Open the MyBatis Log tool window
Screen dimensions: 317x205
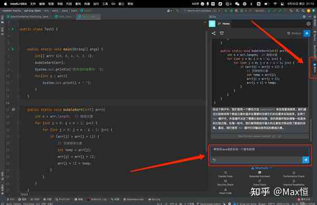(x=97, y=199)
